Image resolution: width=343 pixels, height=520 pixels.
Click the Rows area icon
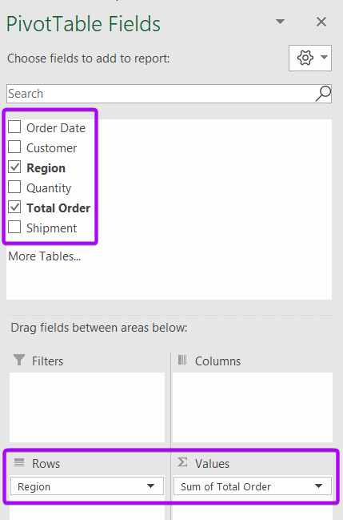(x=19, y=462)
